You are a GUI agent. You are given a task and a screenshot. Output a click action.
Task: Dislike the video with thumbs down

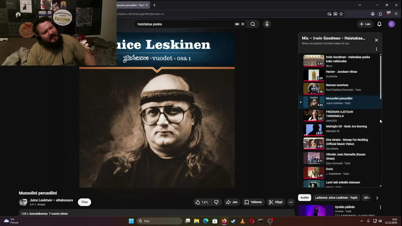coord(216,202)
